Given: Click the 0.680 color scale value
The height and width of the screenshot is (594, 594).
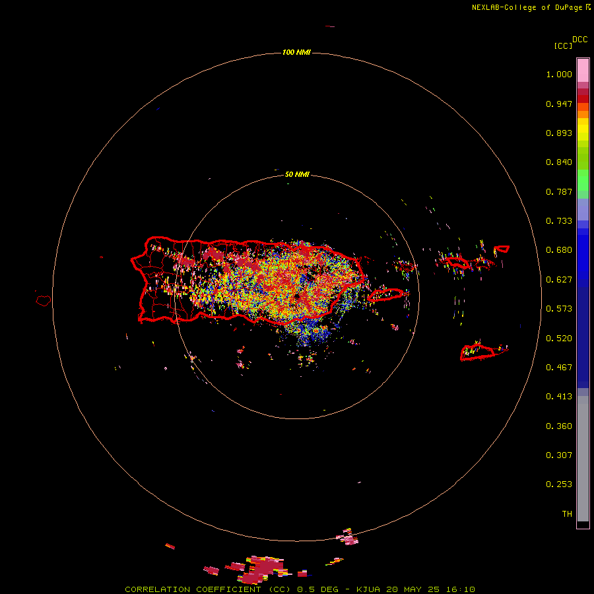Looking at the screenshot, I should [x=559, y=250].
